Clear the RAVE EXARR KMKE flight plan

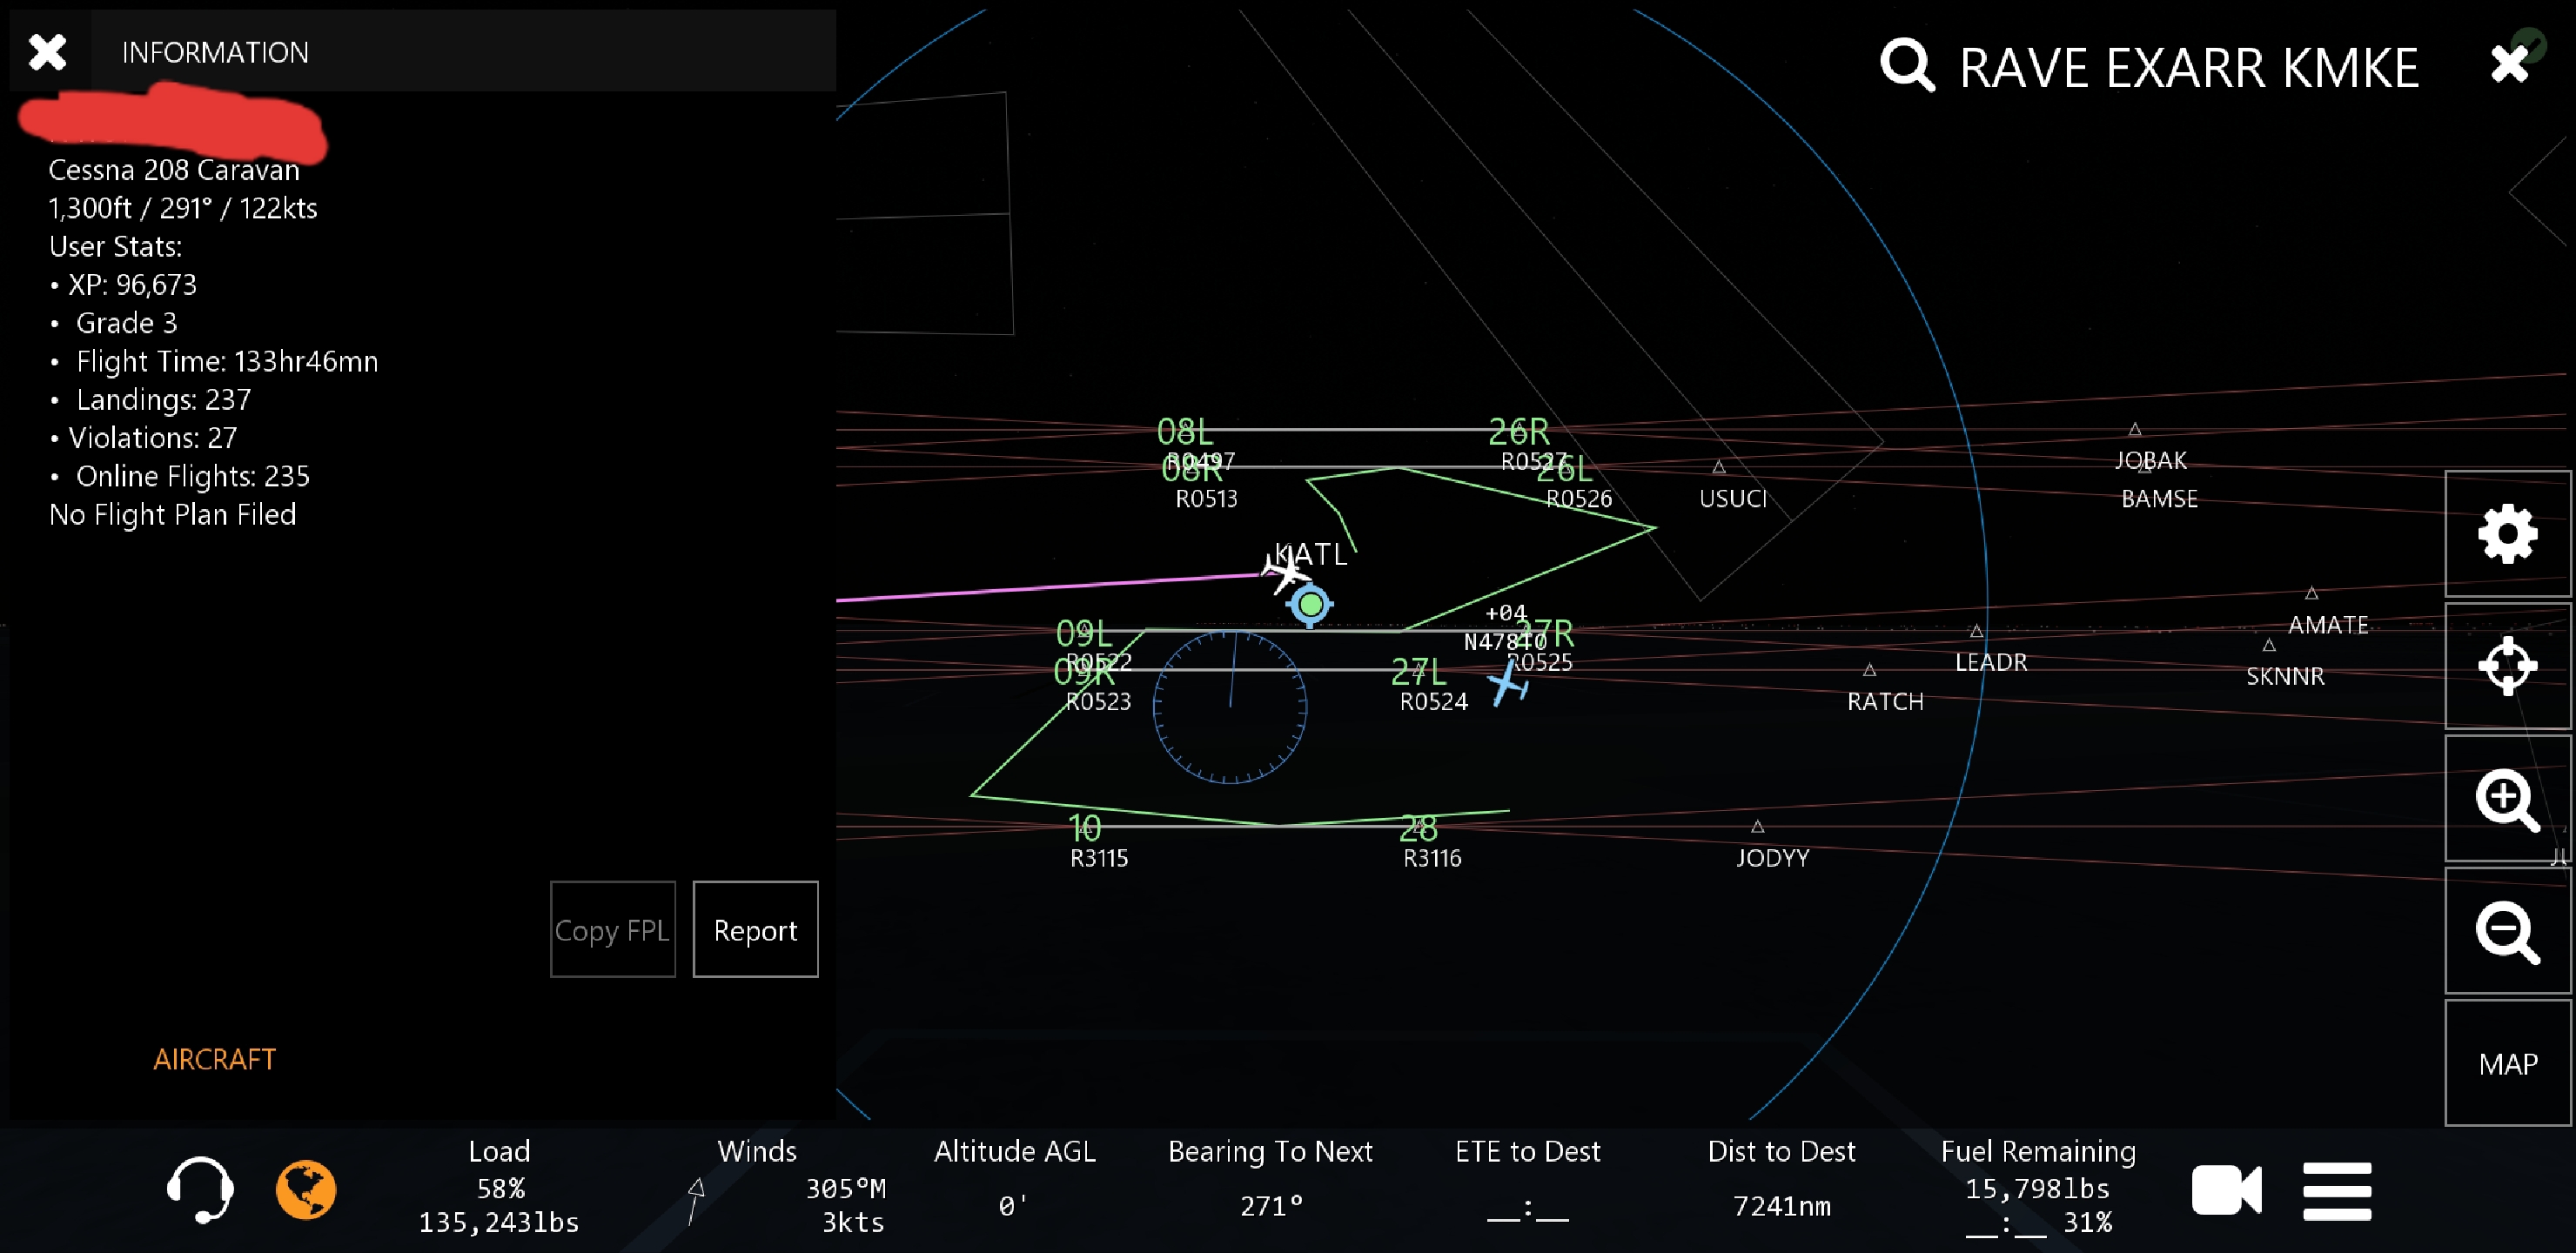point(2508,64)
